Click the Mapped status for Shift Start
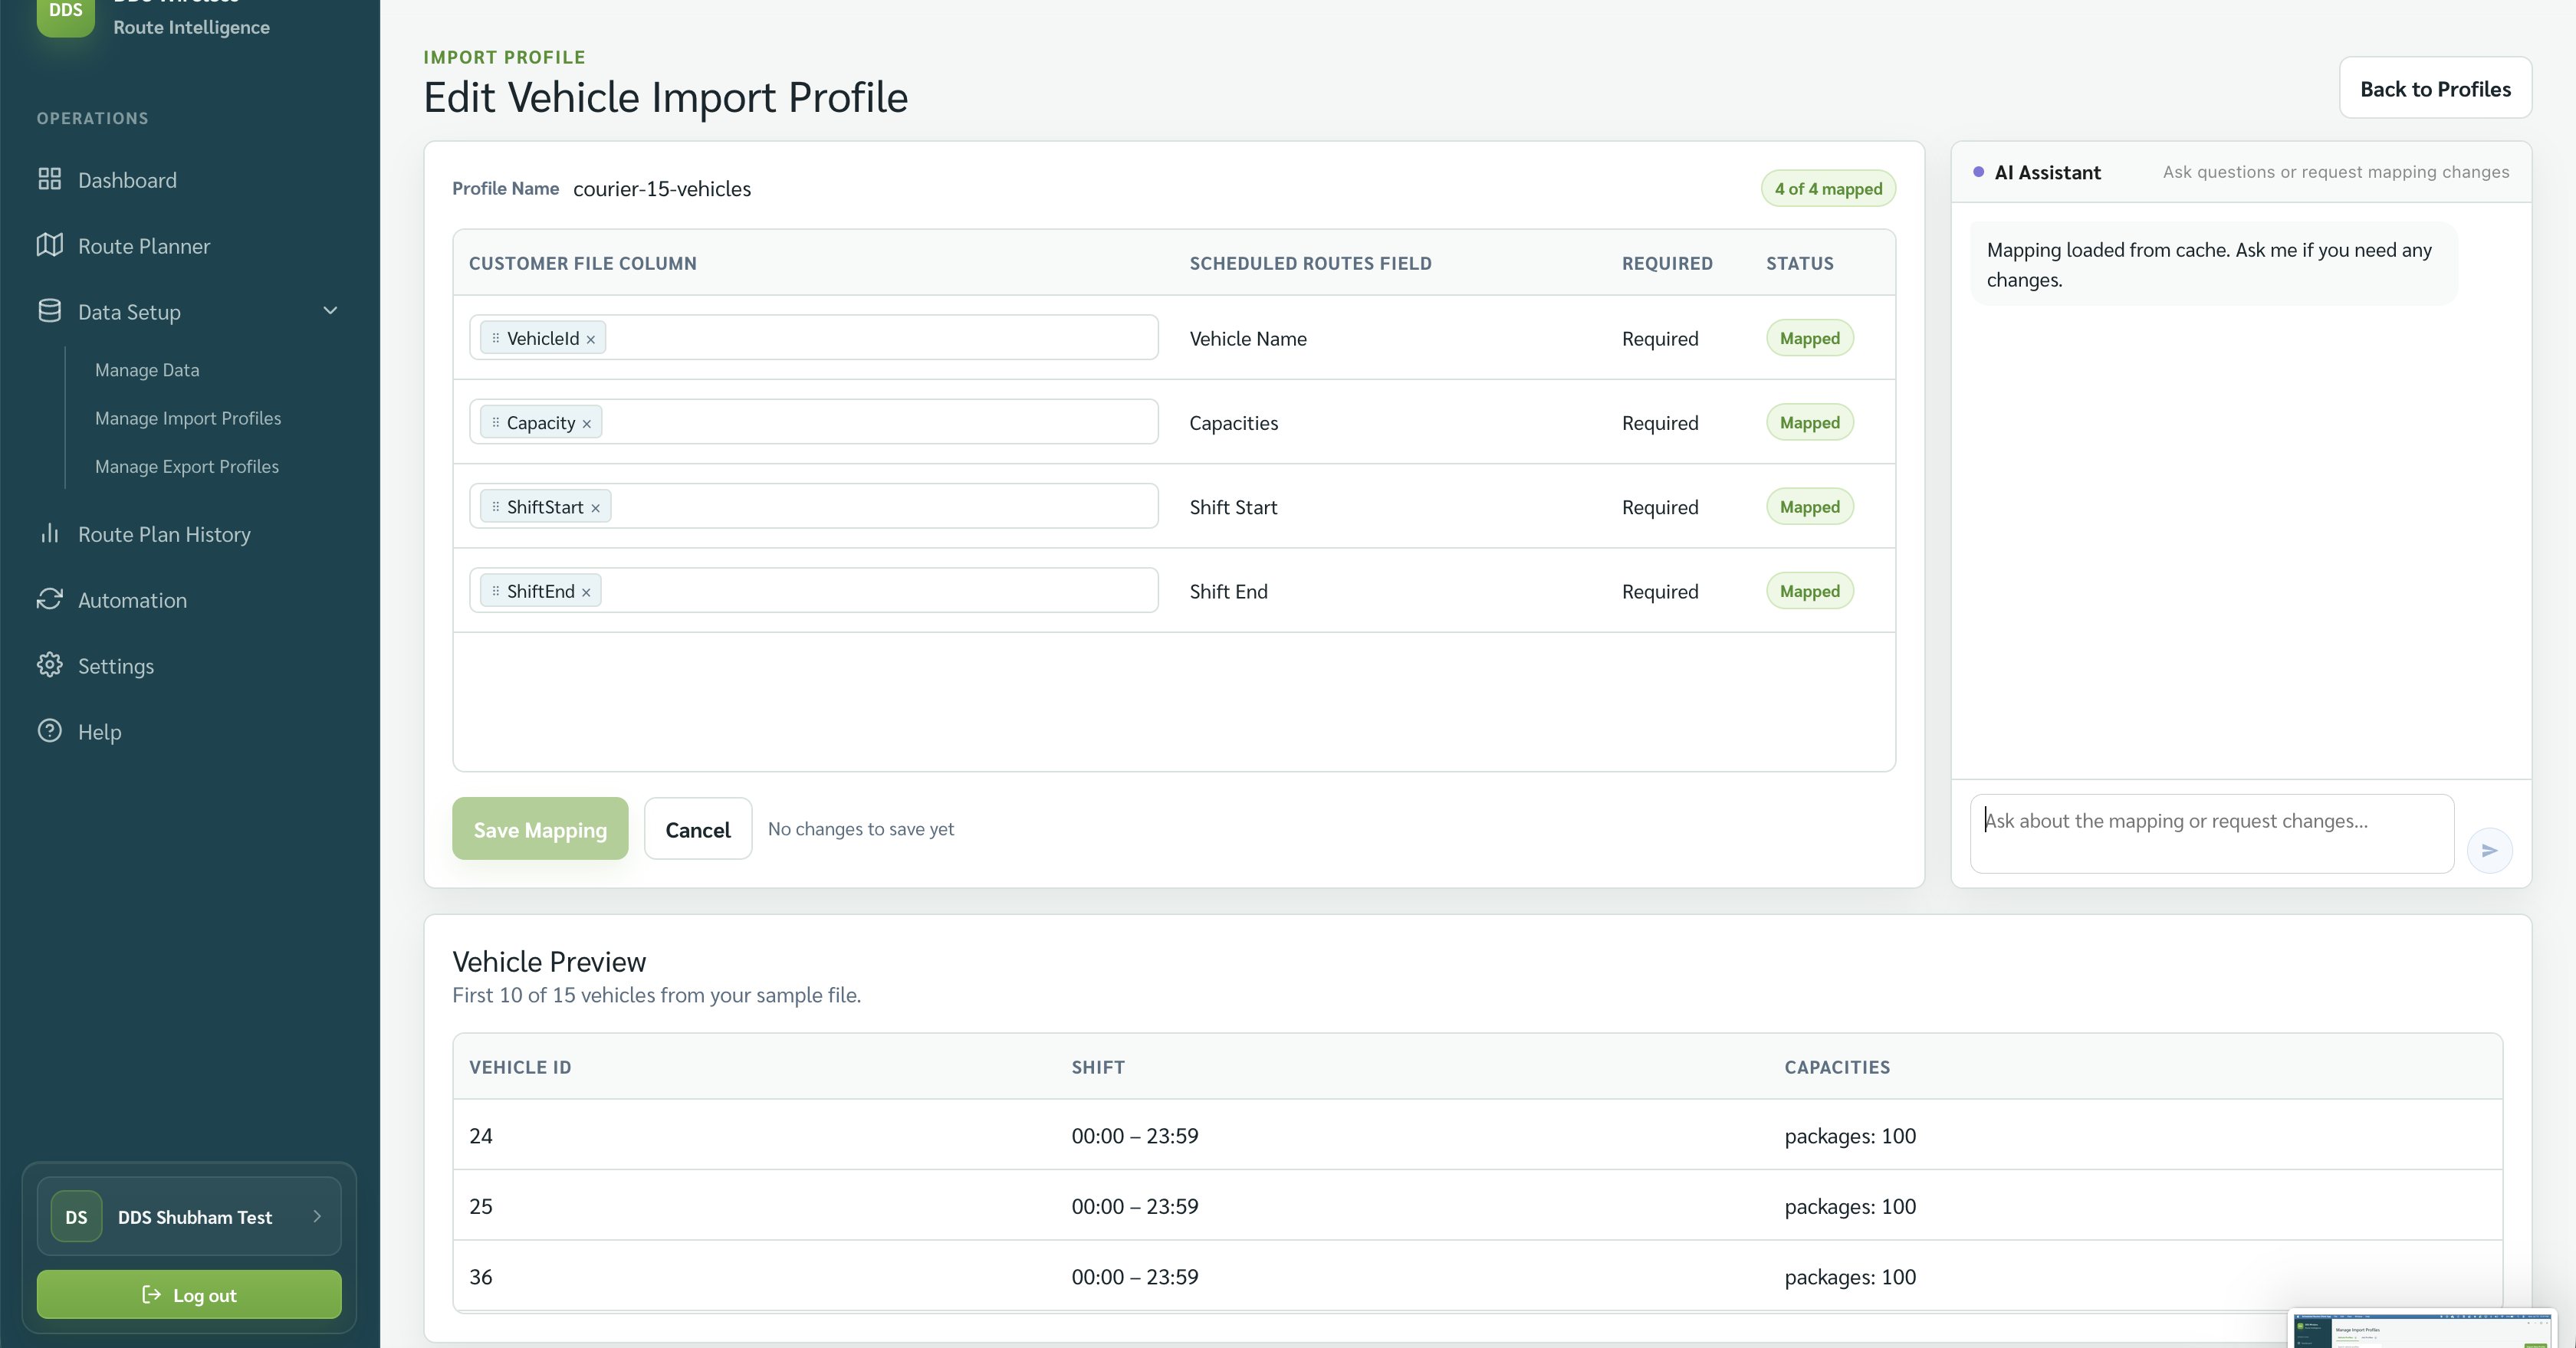 coord(1810,507)
